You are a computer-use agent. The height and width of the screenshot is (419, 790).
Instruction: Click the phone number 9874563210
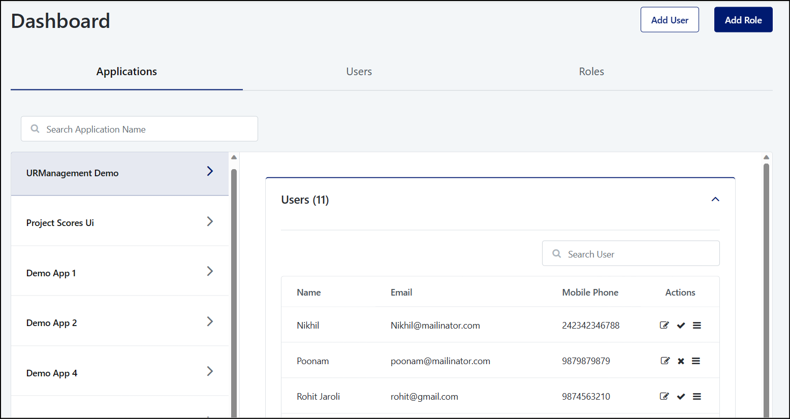tap(586, 397)
